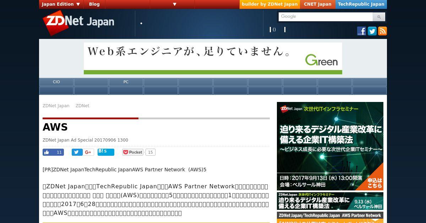Open the IT infrastructure seminar large banner
Viewport: 426px width, 223px height.
click(330, 146)
